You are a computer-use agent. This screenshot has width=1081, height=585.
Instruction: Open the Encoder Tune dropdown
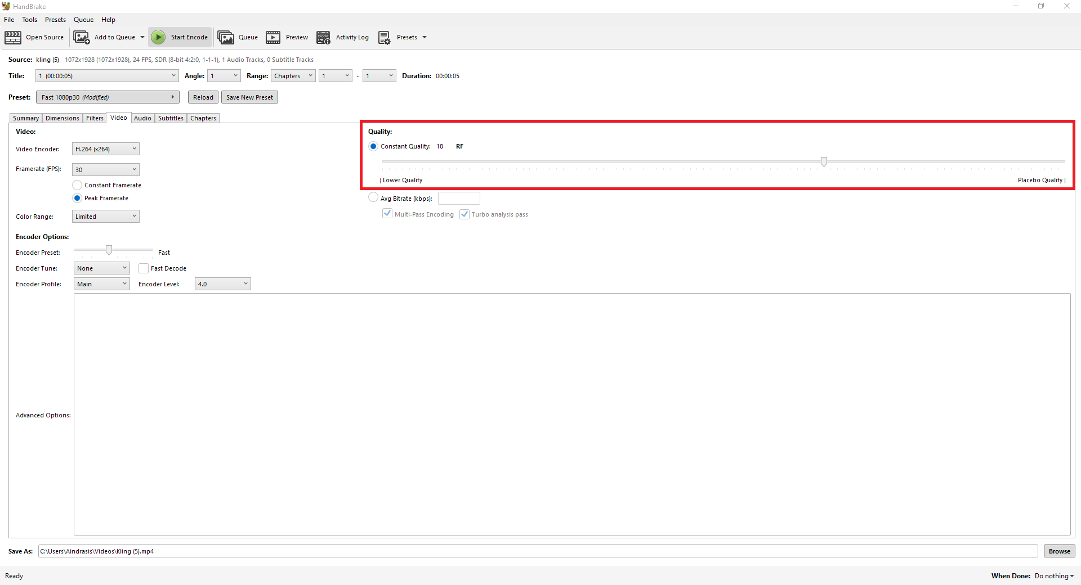pyautogui.click(x=102, y=268)
